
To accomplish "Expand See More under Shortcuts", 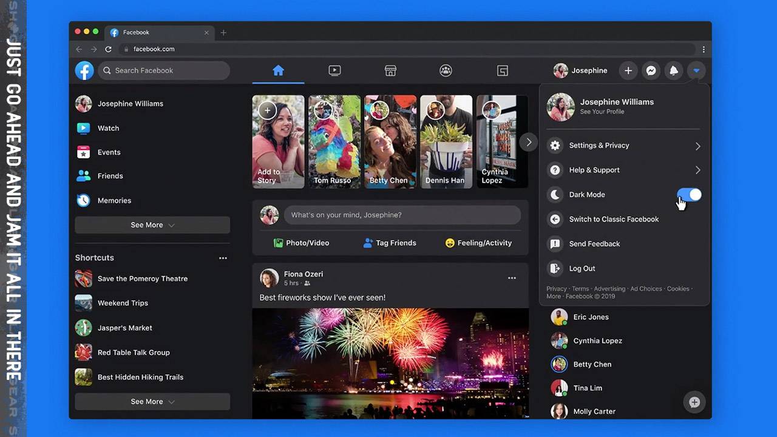I will (x=152, y=401).
